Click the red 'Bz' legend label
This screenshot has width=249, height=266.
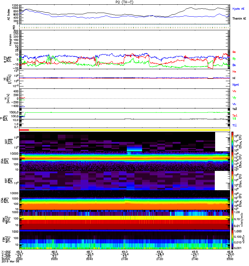click(234, 52)
